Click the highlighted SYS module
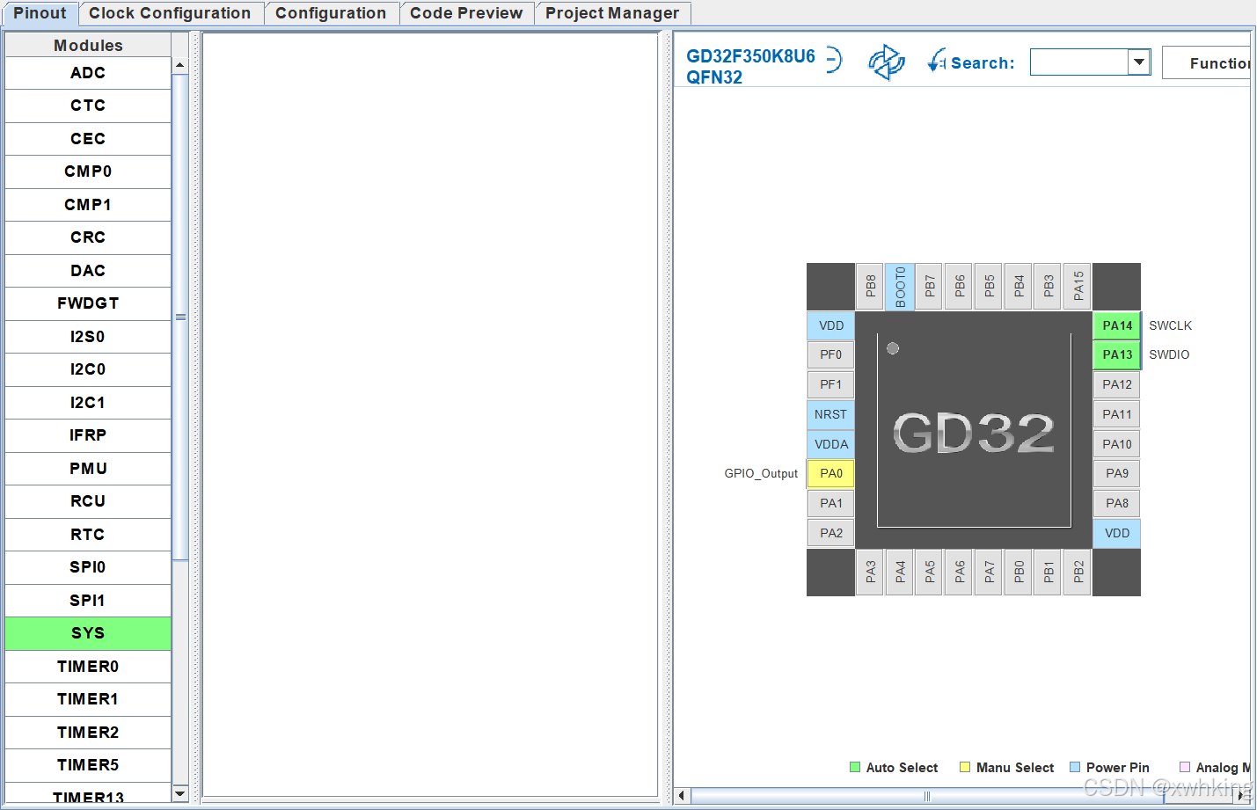 pyautogui.click(x=88, y=633)
